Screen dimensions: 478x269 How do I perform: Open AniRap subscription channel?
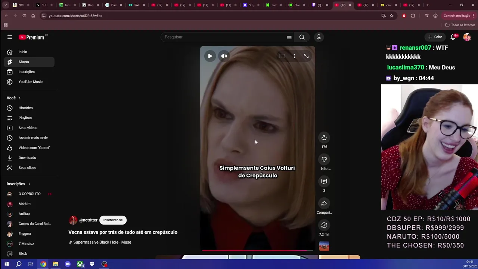(x=29, y=214)
